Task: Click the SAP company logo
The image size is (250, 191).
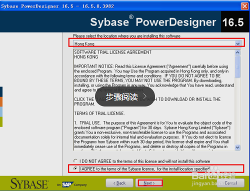Action: (x=67, y=184)
